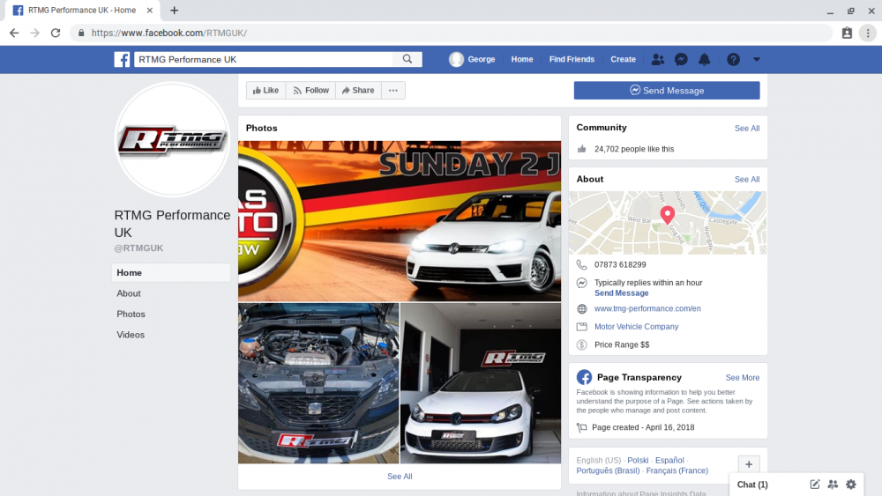Follow the page
Viewport: 882px width, 496px height.
[x=310, y=91]
